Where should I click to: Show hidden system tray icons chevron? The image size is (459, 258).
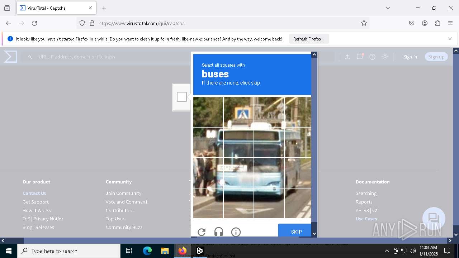(x=387, y=251)
